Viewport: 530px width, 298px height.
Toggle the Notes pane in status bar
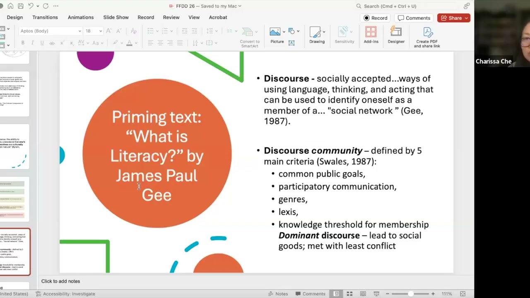click(278, 294)
